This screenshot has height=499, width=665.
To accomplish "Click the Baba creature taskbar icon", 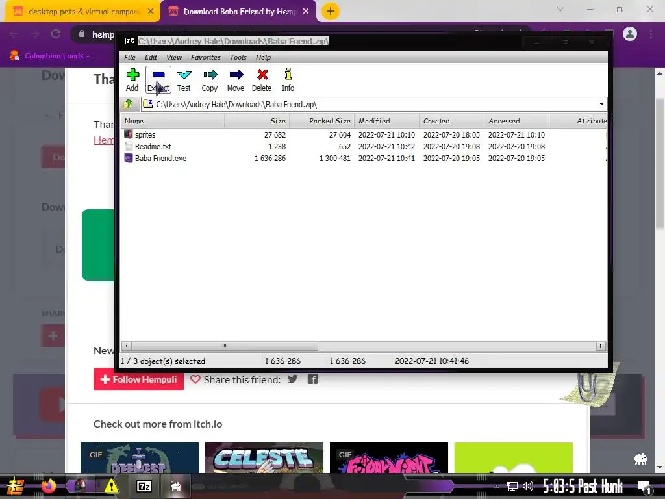I will [175, 486].
